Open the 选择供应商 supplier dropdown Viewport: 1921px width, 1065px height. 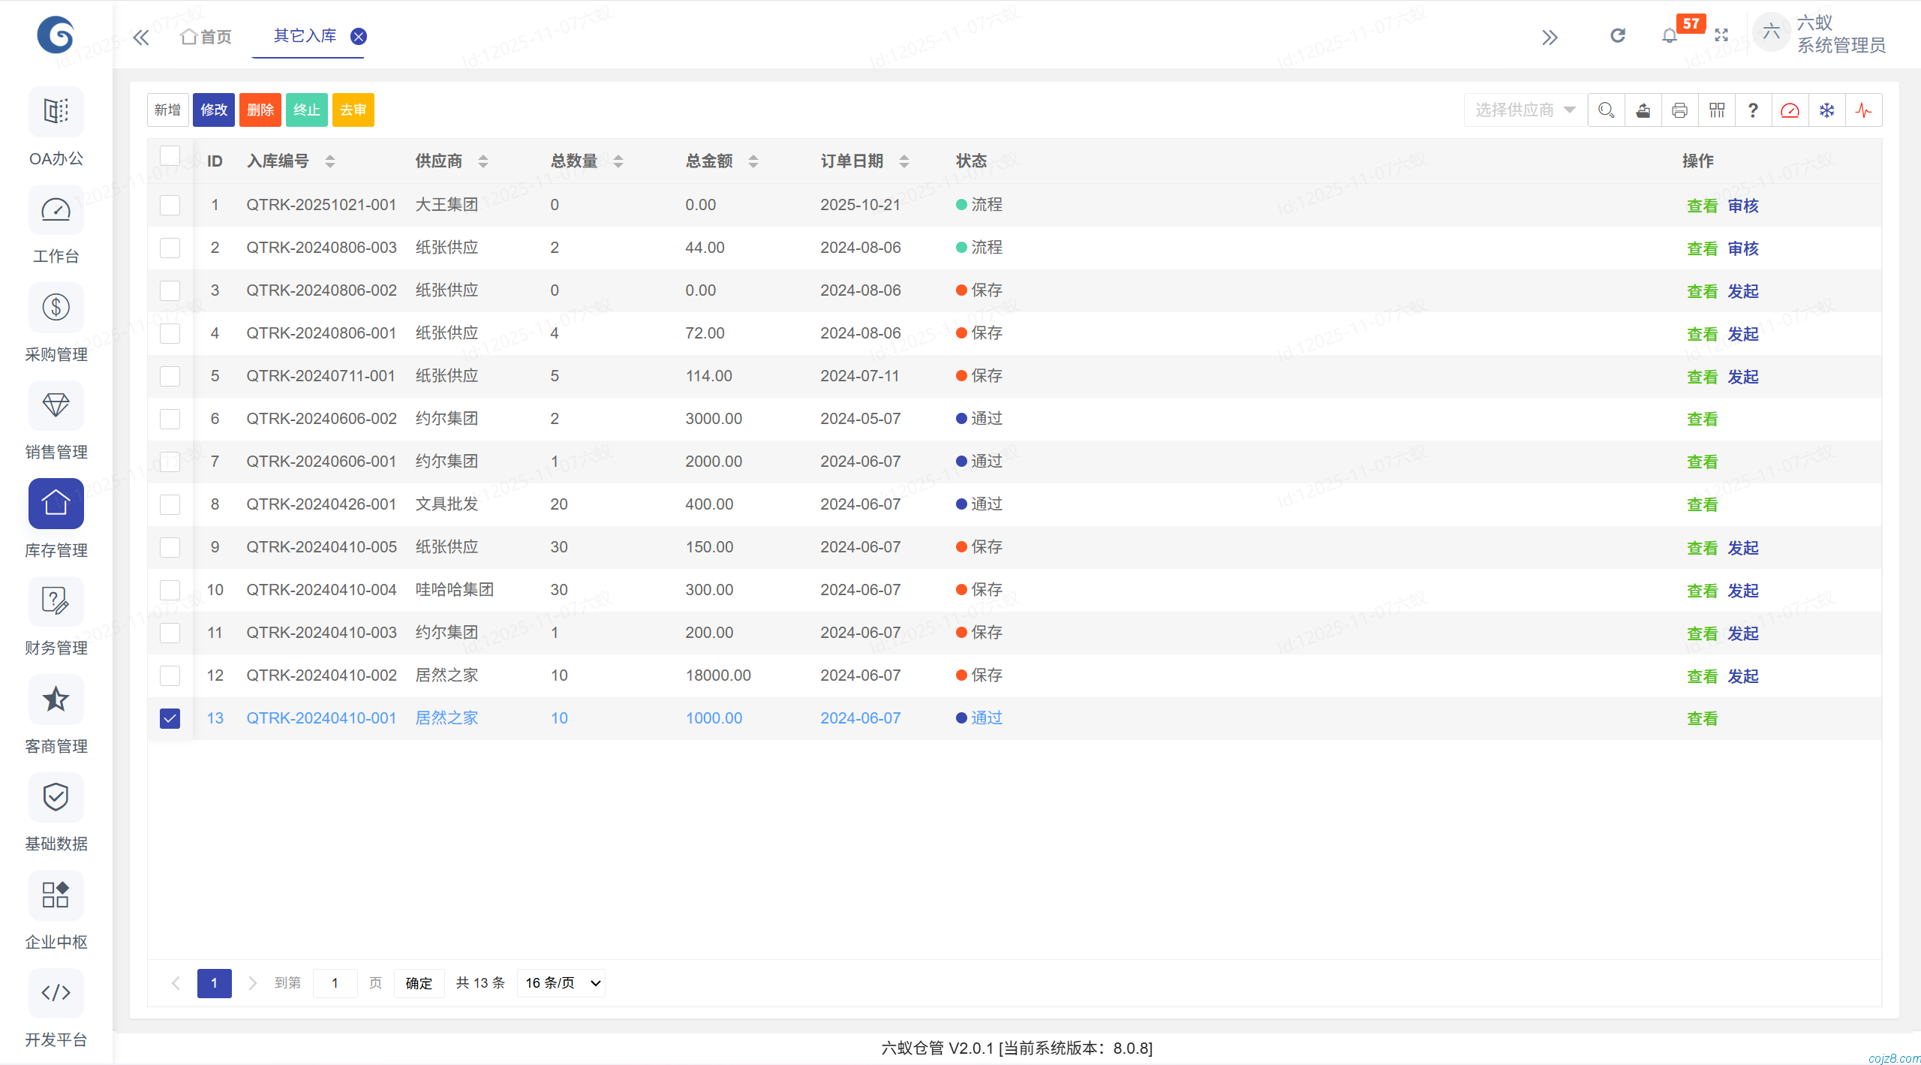(1523, 110)
